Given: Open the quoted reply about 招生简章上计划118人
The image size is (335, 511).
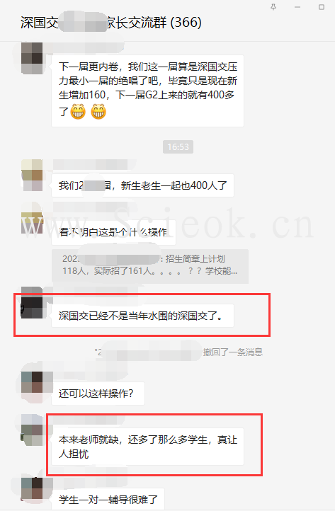Looking at the screenshot, I should [x=150, y=266].
